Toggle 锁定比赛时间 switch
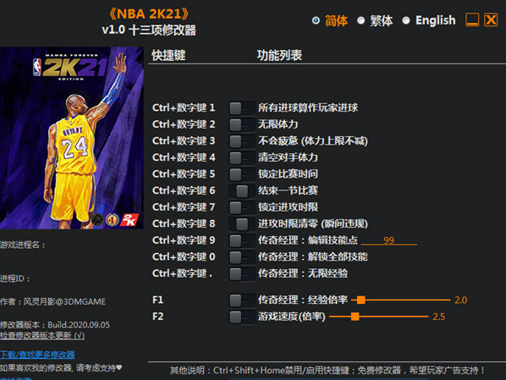Screen dimensions: 506x380 241,174
